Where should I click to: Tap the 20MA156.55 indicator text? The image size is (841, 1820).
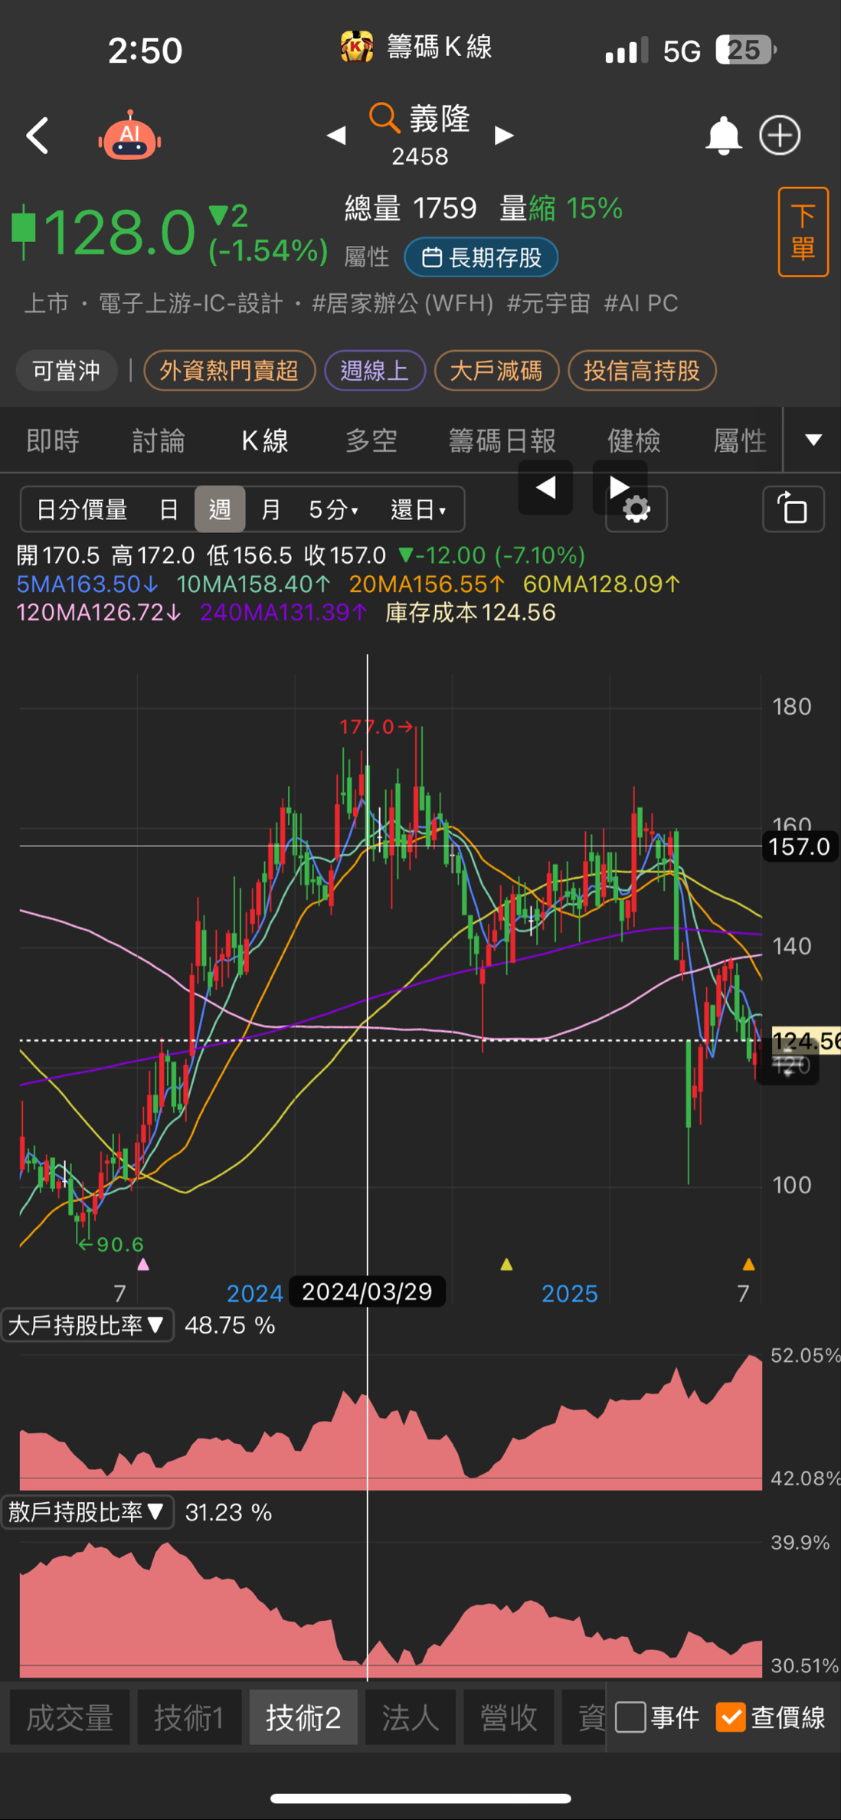pyautogui.click(x=427, y=584)
